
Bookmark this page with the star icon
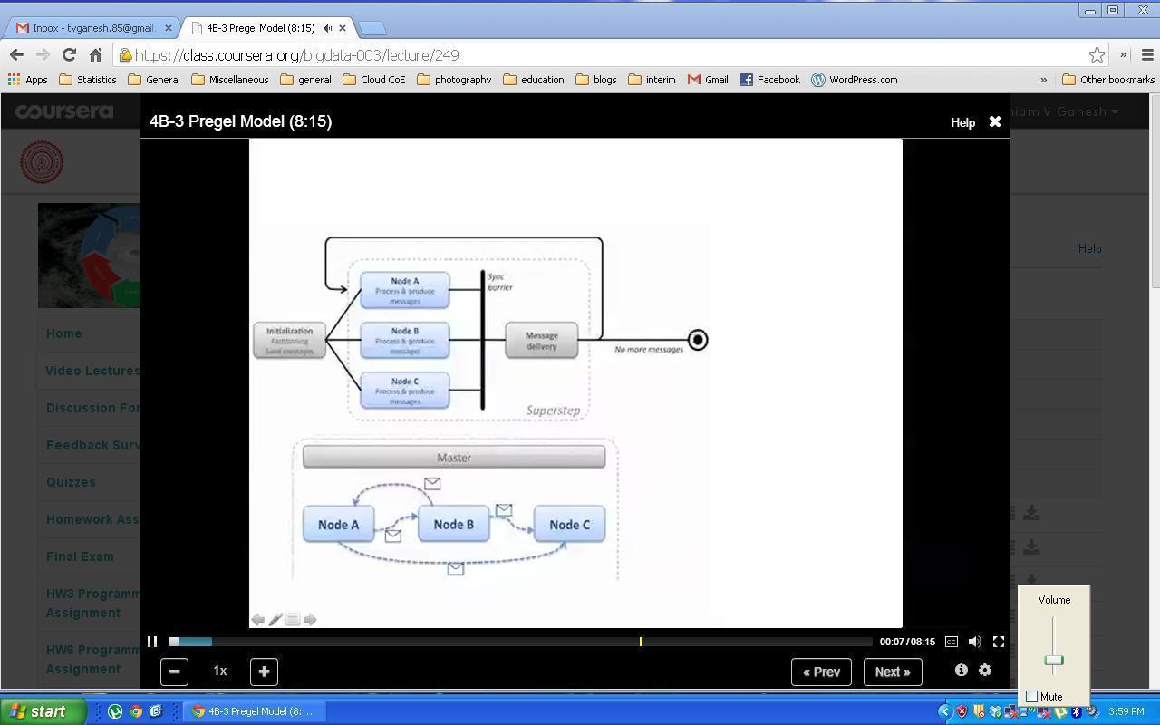pos(1097,55)
